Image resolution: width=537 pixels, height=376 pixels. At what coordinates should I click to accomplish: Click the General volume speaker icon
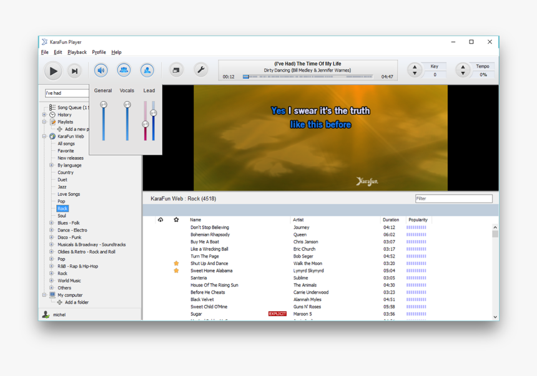click(101, 70)
